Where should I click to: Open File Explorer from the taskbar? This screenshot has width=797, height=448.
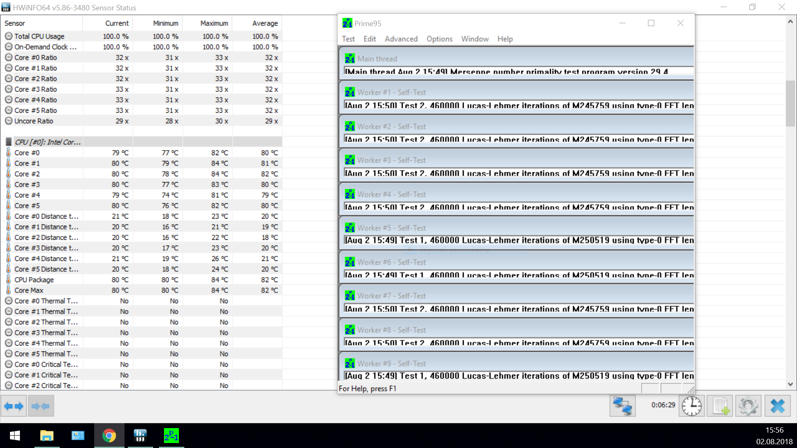tap(46, 436)
